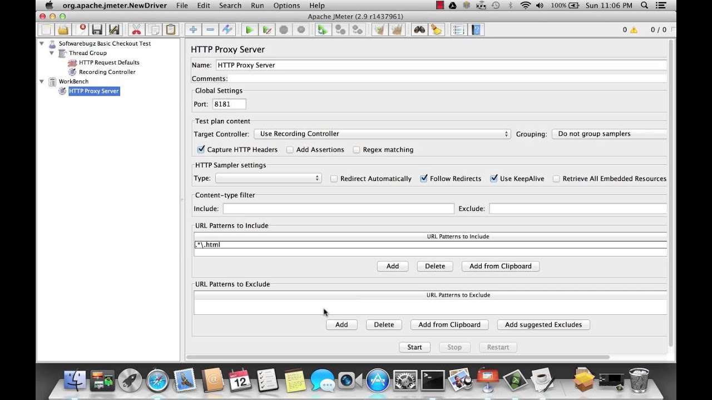Enable Retrieve All Embedded Resources checkbox

(556, 178)
